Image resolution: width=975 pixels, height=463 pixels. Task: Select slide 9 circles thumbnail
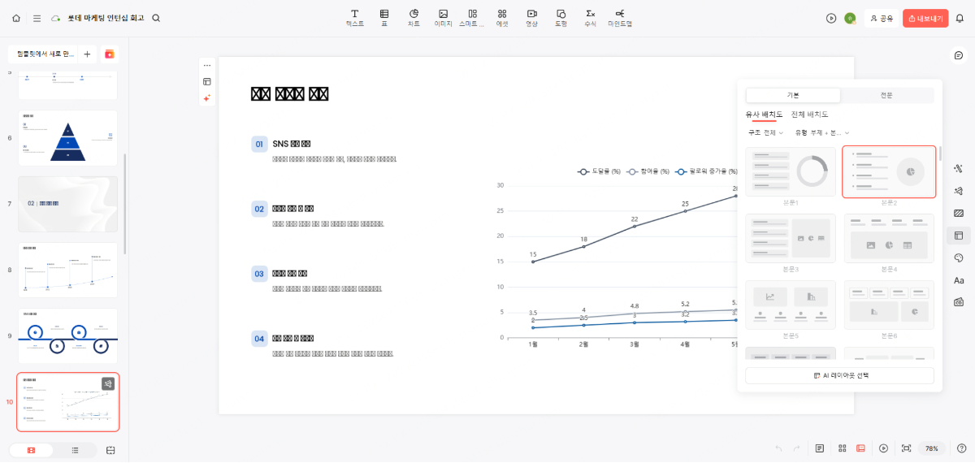click(68, 335)
